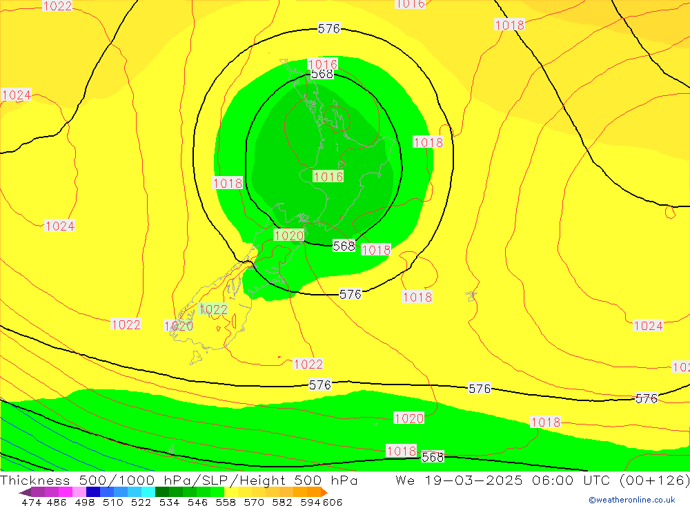690x506 pixels.
Task: Click the legend value 582
Action: click(282, 502)
